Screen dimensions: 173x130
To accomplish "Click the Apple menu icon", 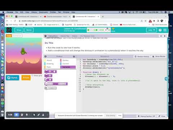I will tap(3, 12).
